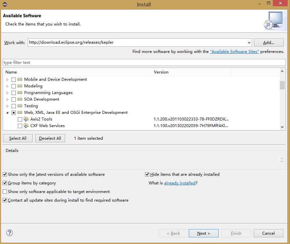The image size is (290, 244).
Task: Click the type filter text field
Action: (144, 63)
